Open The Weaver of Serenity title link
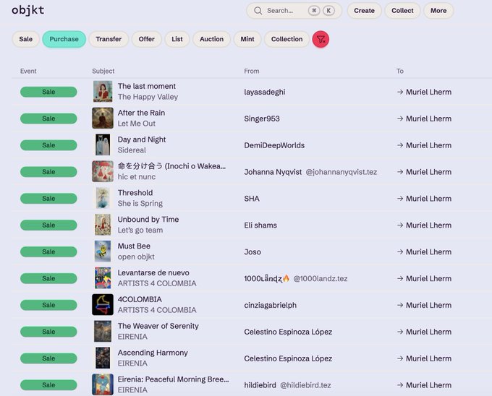This screenshot has height=396, width=492. [158, 326]
